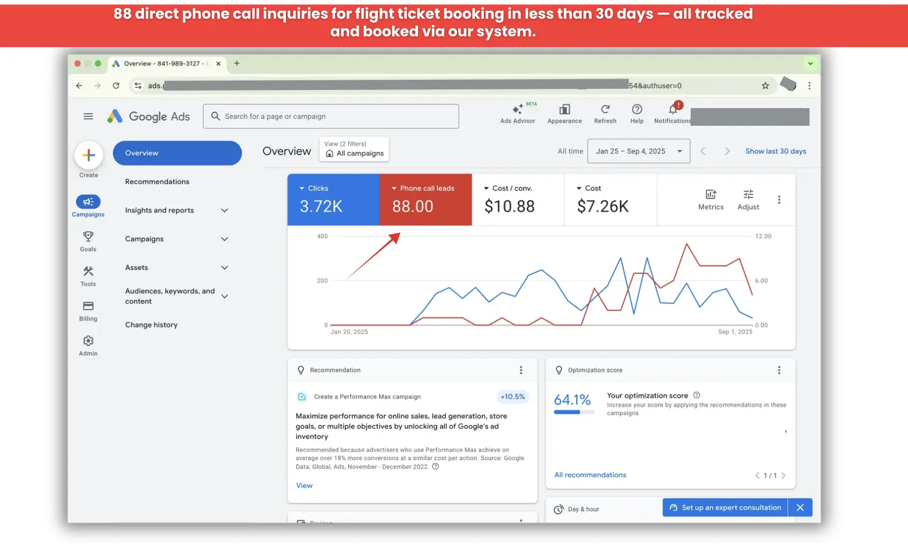Open All recommendations link

(590, 475)
